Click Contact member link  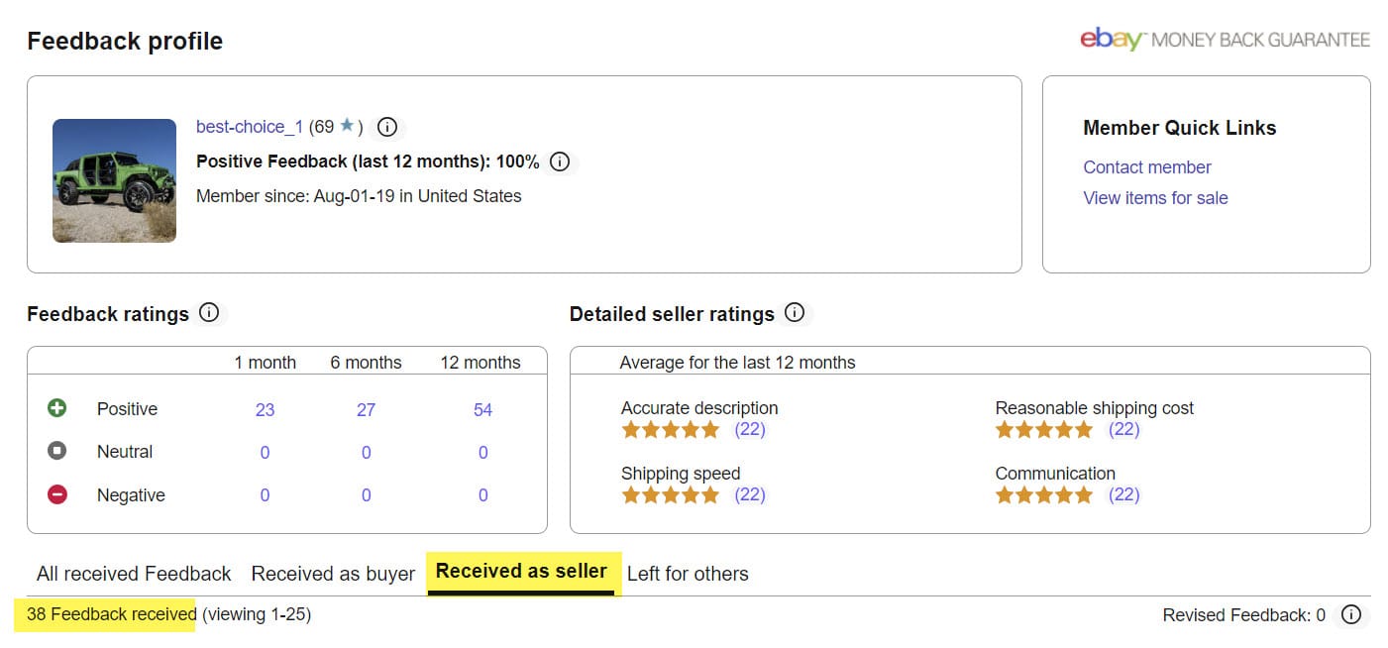click(x=1147, y=167)
